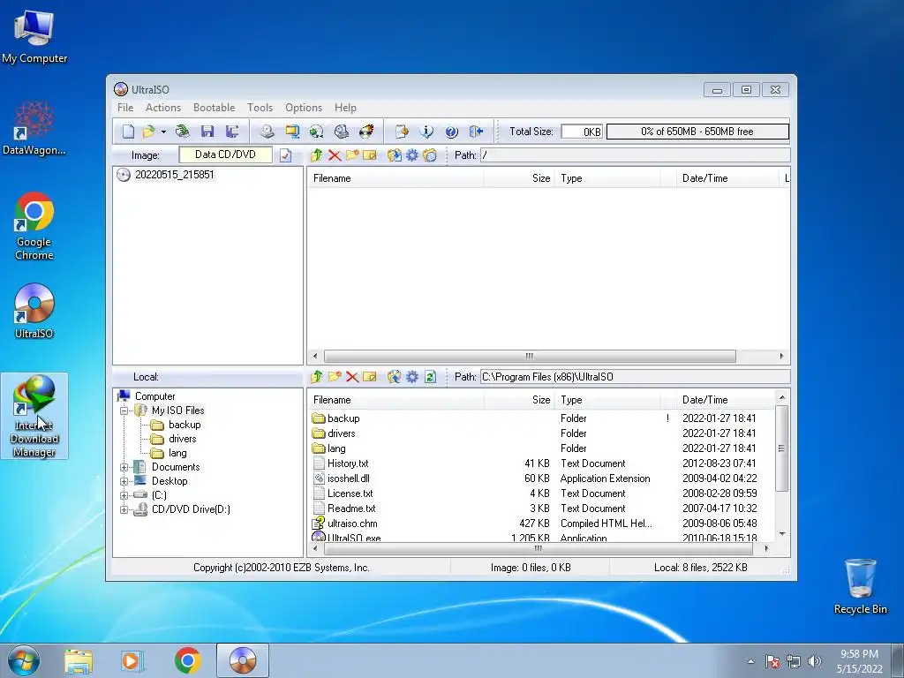This screenshot has height=678, width=904.
Task: Click Rename icon in Image toolbar
Action: (x=370, y=155)
